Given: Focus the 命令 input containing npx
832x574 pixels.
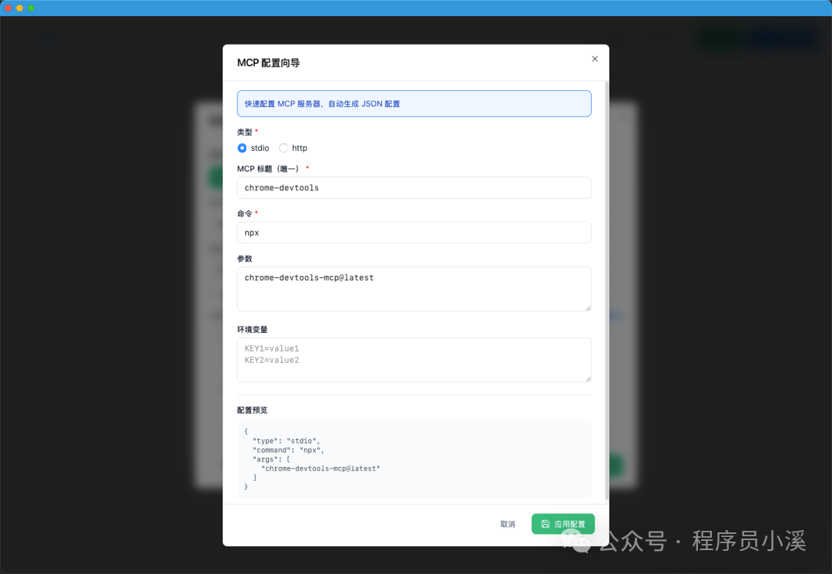Looking at the screenshot, I should [414, 232].
